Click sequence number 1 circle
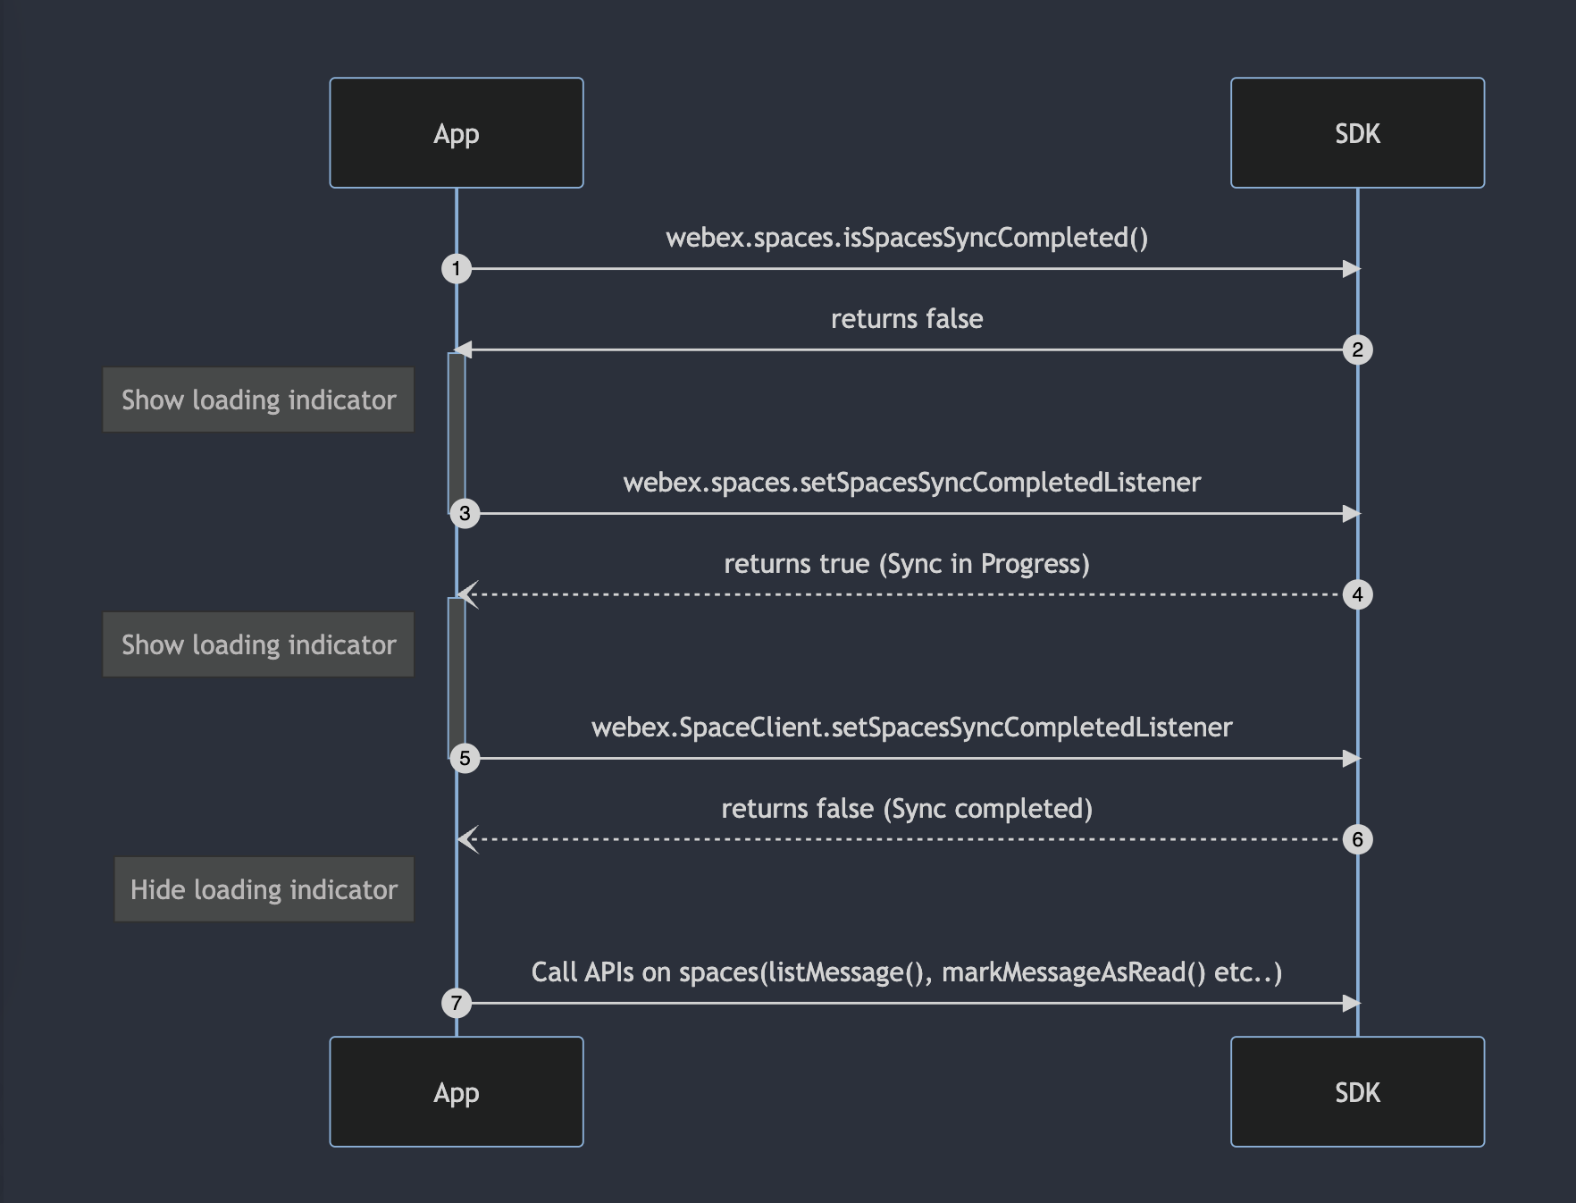The image size is (1576, 1203). (x=457, y=268)
